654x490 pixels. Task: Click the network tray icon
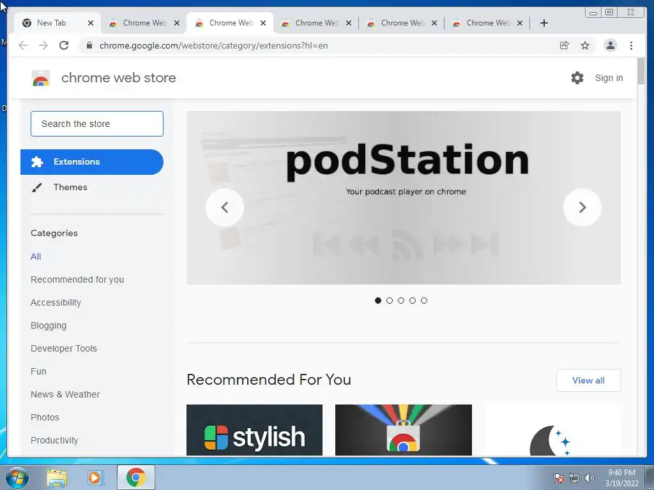pos(574,478)
